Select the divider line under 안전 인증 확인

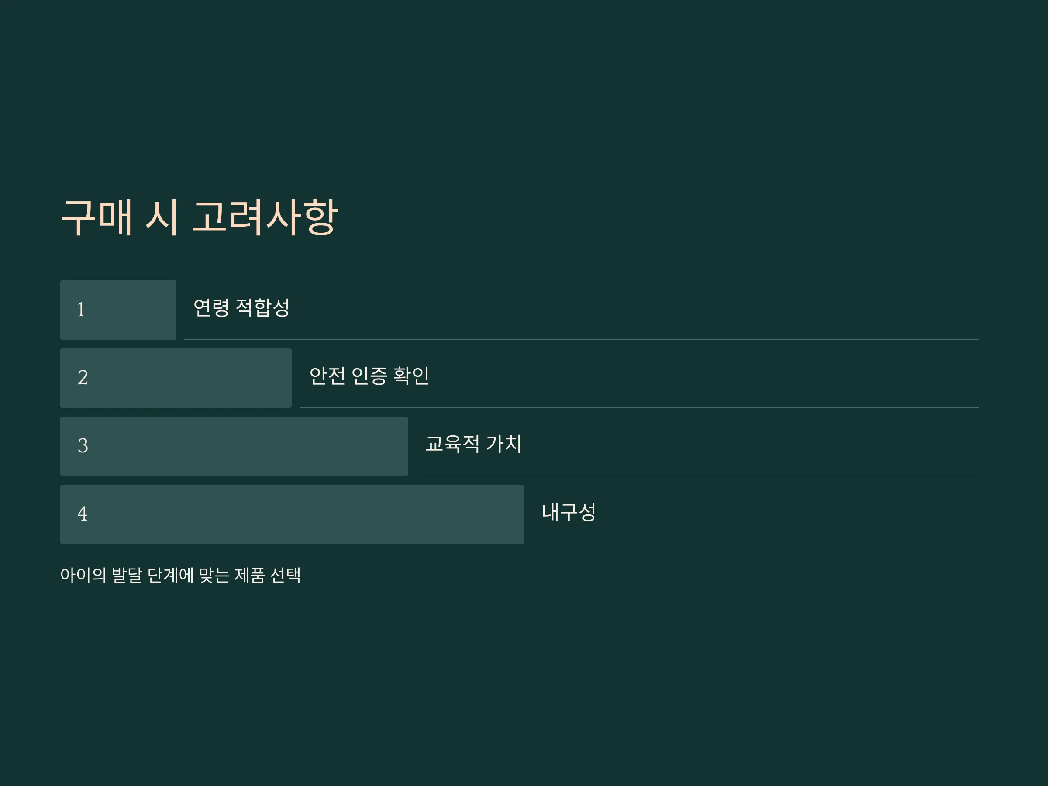coord(640,408)
